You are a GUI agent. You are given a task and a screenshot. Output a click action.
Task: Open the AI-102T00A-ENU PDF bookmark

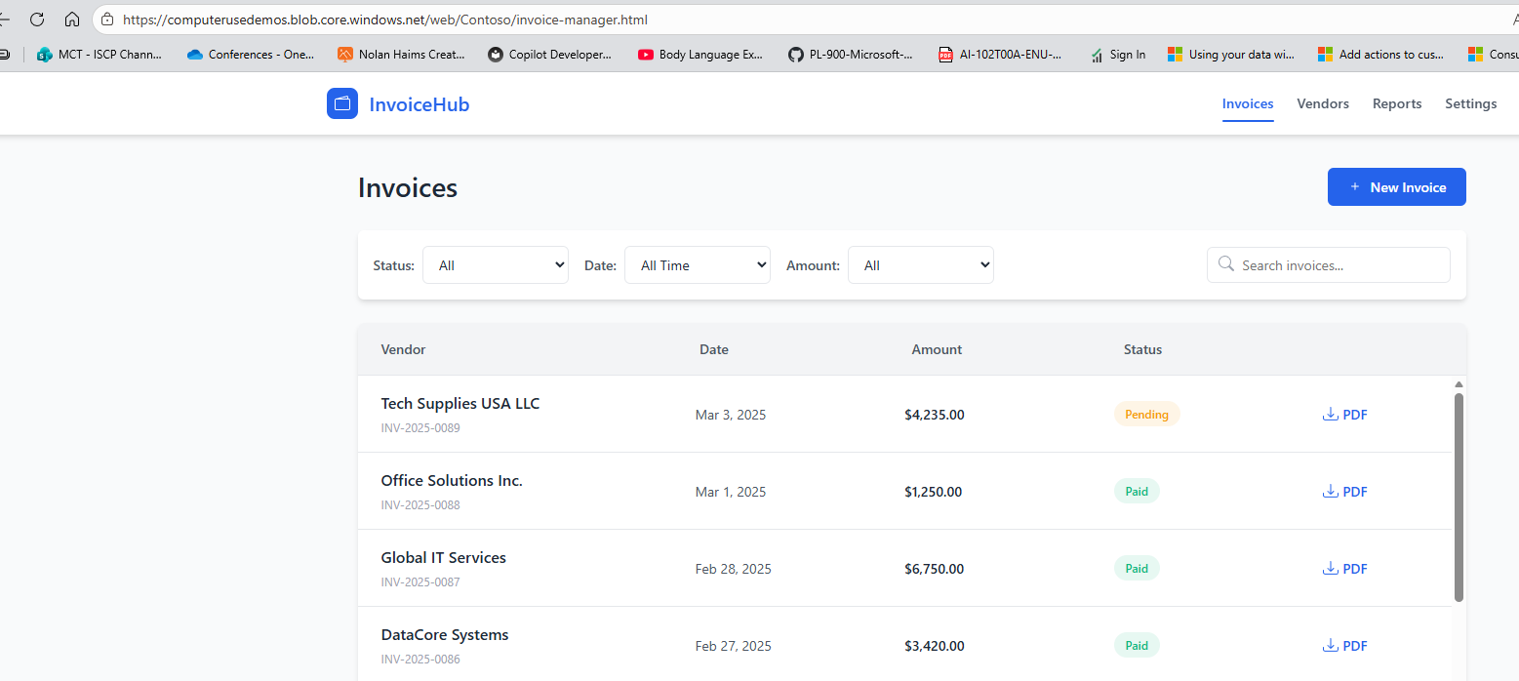click(x=1000, y=55)
